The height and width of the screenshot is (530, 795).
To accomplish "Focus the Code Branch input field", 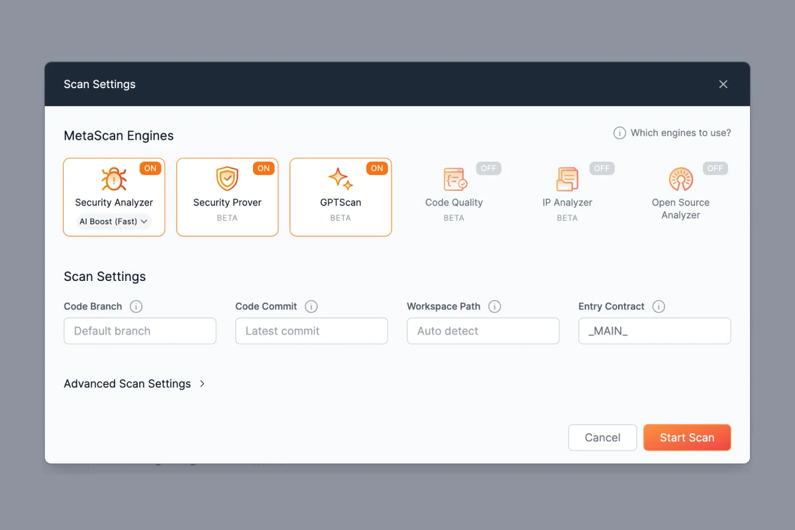I will 140,331.
